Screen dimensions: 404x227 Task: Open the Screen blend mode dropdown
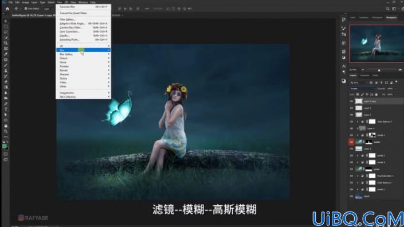click(x=363, y=89)
